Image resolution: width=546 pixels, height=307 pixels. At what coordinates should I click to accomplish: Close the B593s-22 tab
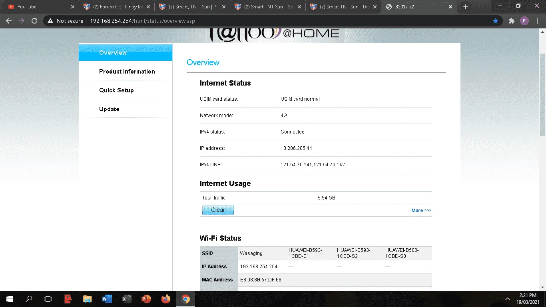[x=450, y=7]
